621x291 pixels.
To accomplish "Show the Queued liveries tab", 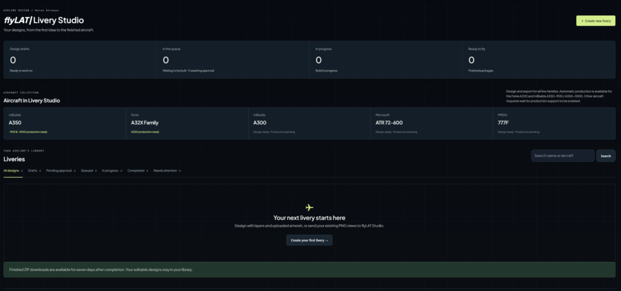I will 89,170.
